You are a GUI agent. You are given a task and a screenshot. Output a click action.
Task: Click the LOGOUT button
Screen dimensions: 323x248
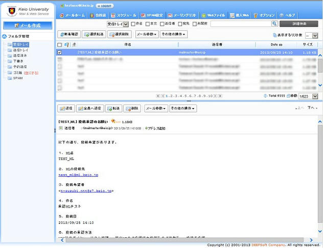(x=105, y=6)
